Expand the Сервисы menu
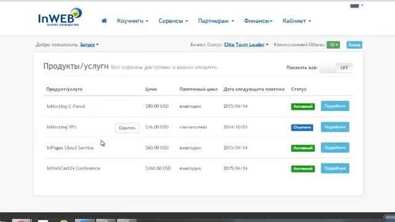395x222 pixels. pyautogui.click(x=173, y=21)
